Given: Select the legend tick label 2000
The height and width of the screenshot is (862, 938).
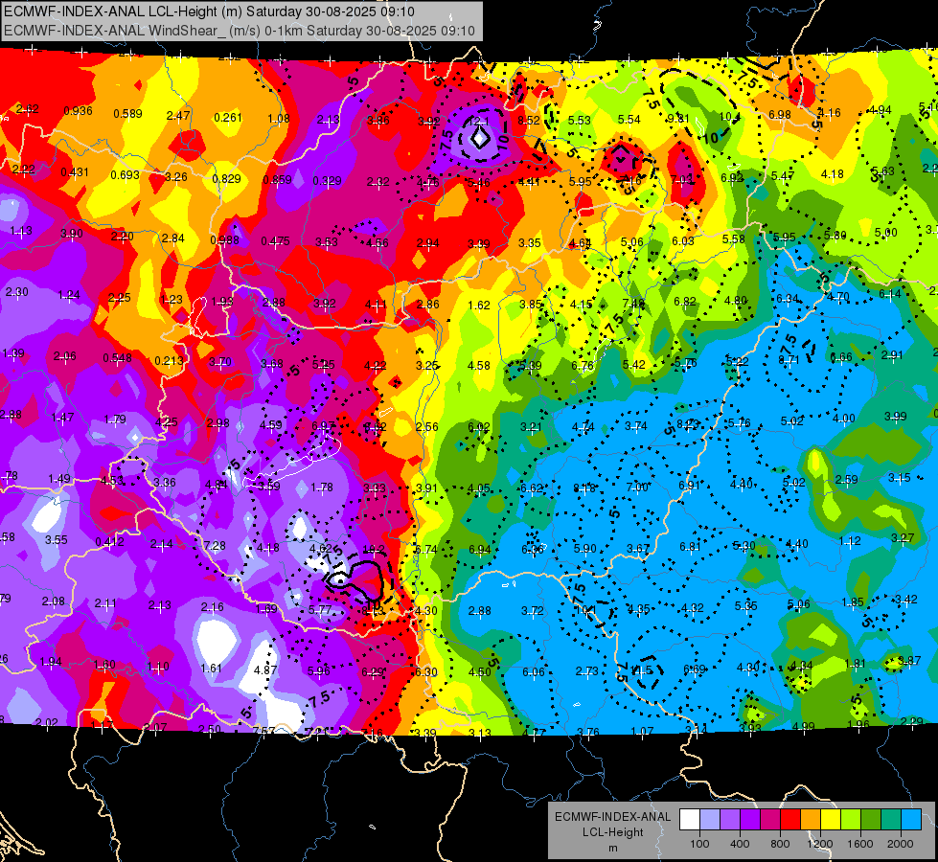Looking at the screenshot, I should pyautogui.click(x=901, y=844).
